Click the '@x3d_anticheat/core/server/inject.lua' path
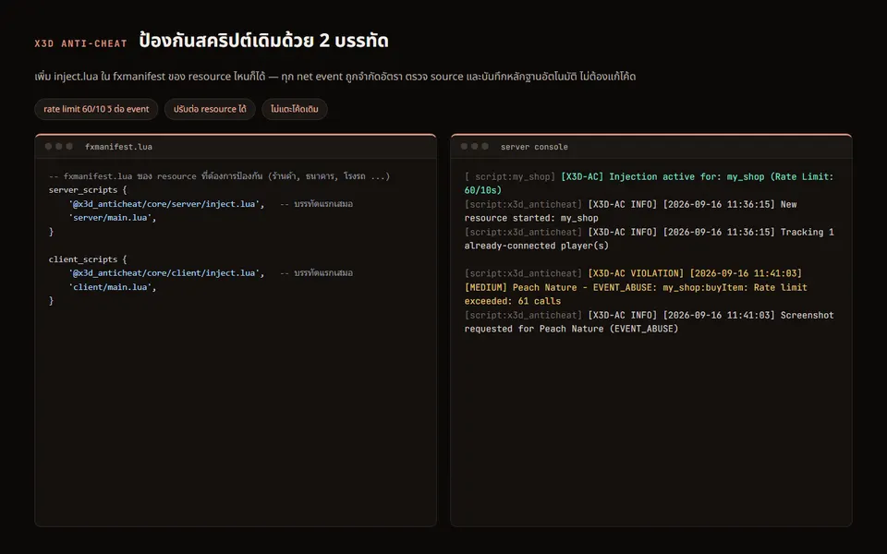 [164, 204]
